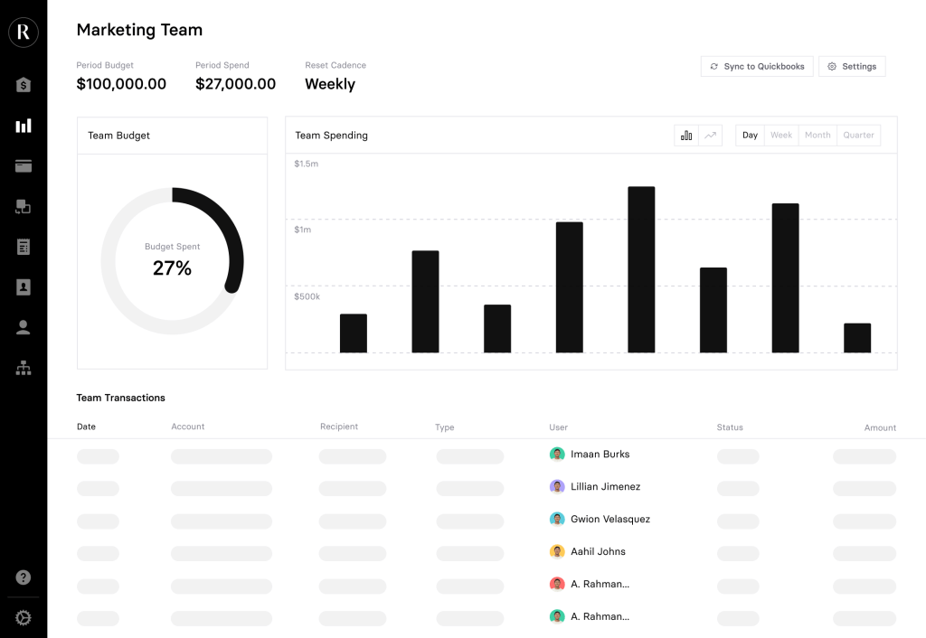This screenshot has height=638, width=926.
Task: Click the tallest bar in Team Spending chart
Action: click(641, 269)
